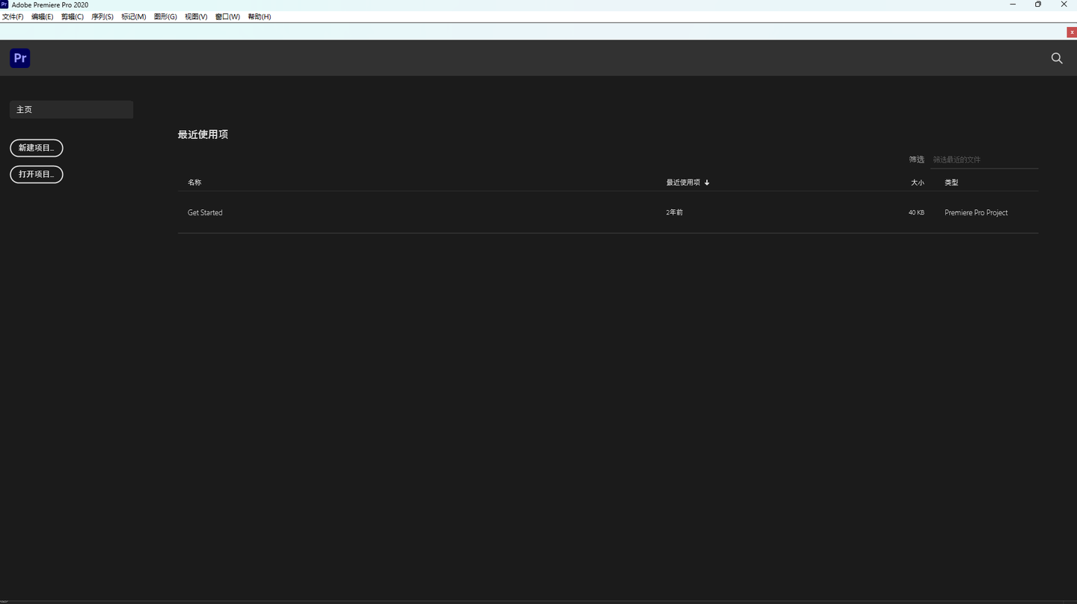The image size is (1077, 604).
Task: Dismiss the banner with the red x
Action: pos(1071,32)
